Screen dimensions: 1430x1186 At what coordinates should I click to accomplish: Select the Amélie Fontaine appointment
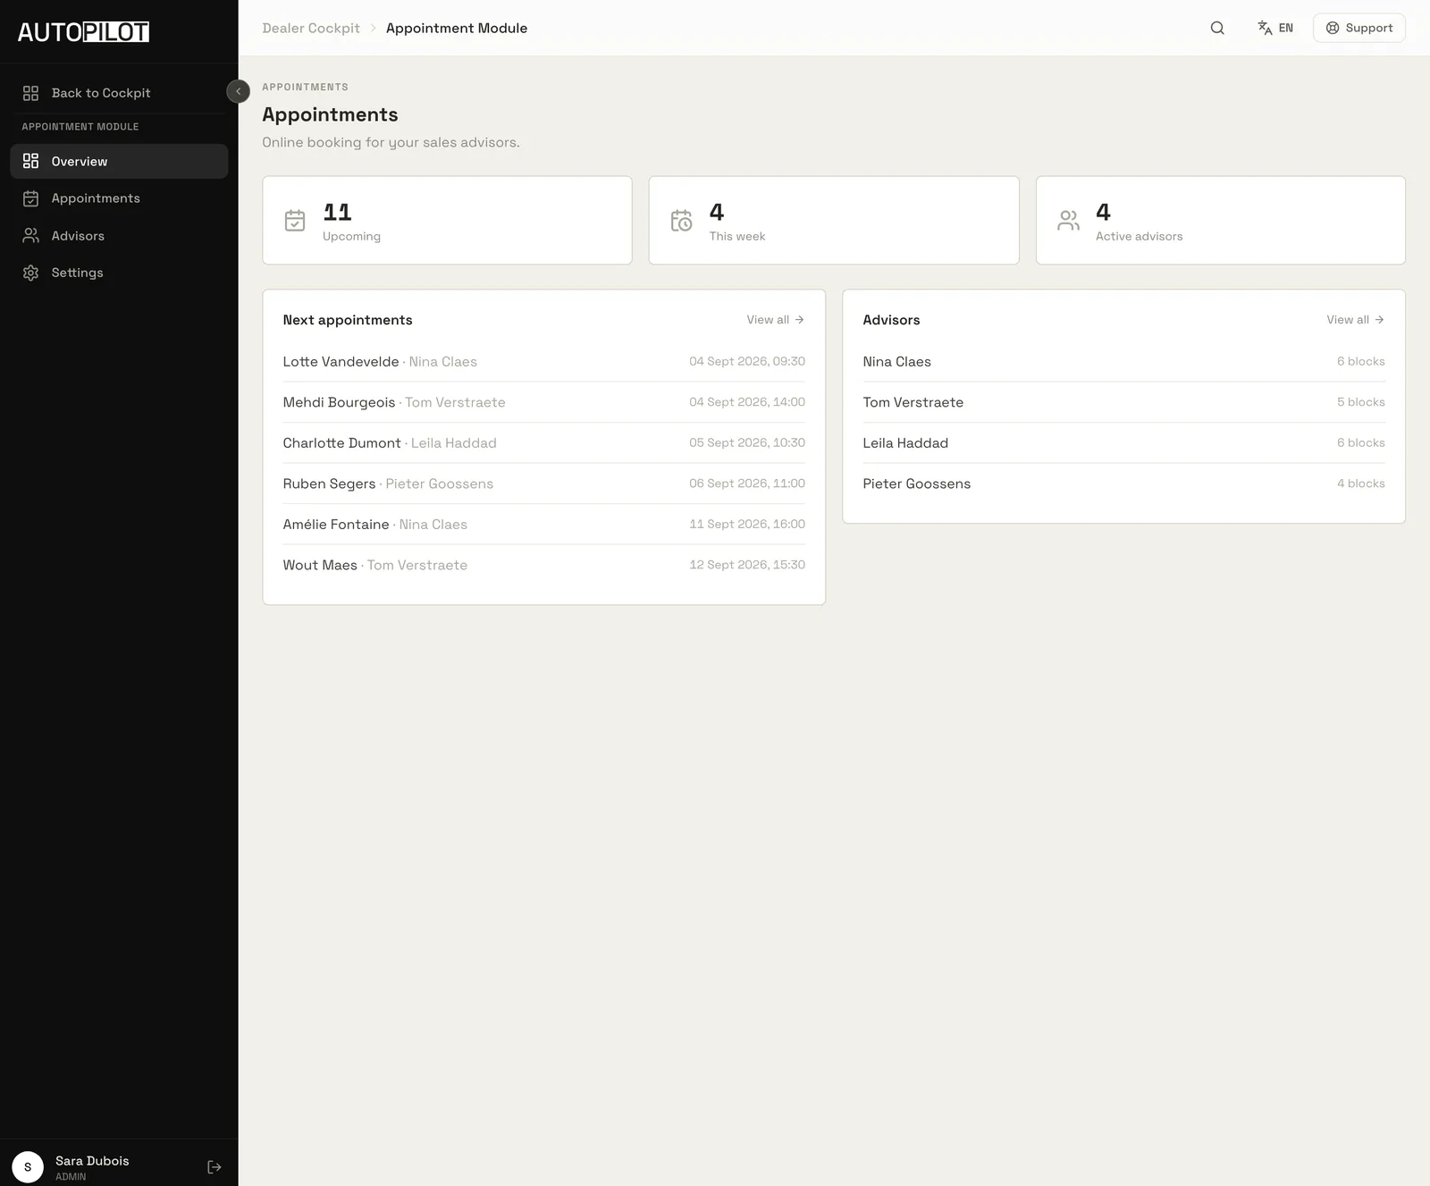pos(543,525)
